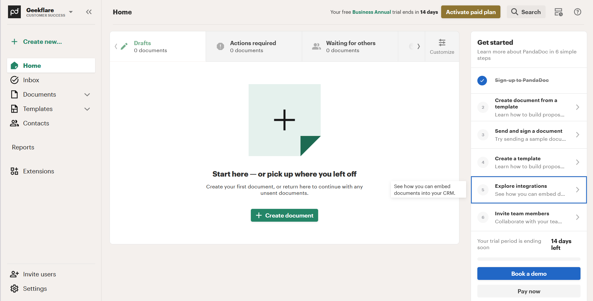Click step 2 number circle

coord(483,107)
